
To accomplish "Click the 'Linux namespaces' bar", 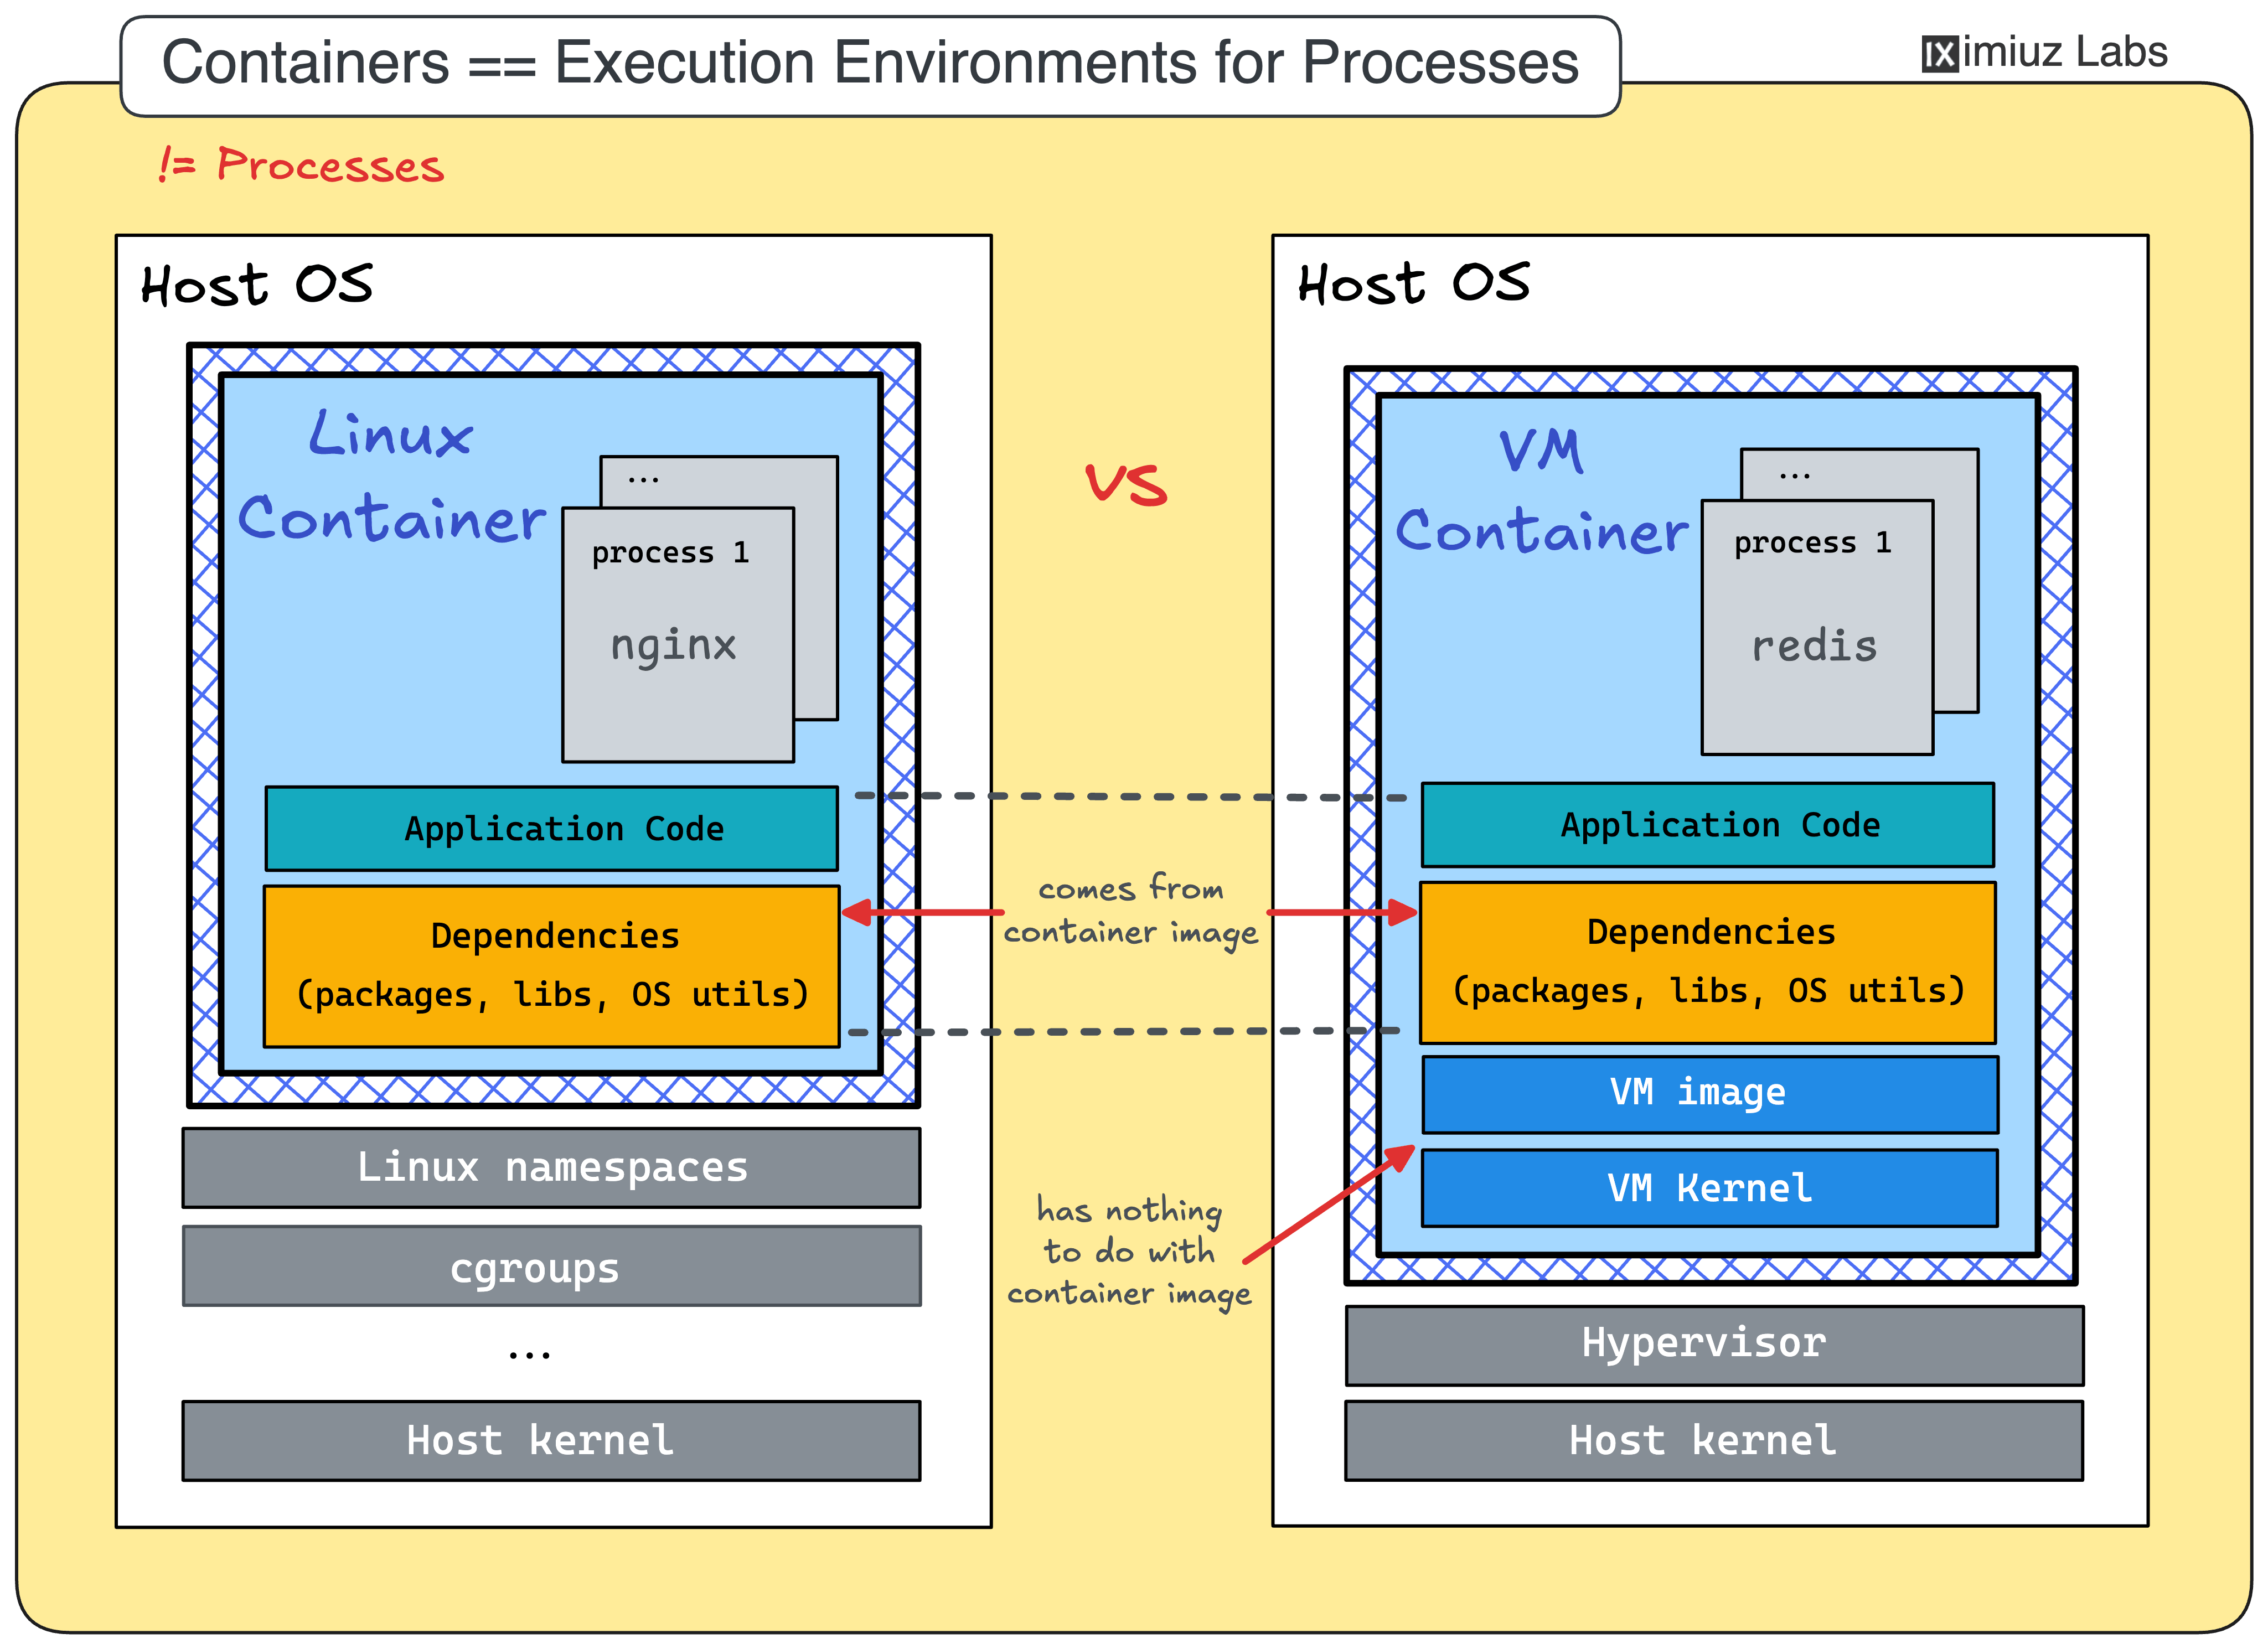I will click(551, 1168).
